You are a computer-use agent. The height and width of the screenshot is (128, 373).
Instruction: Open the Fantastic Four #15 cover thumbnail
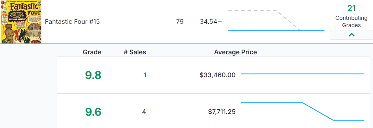(x=21, y=22)
